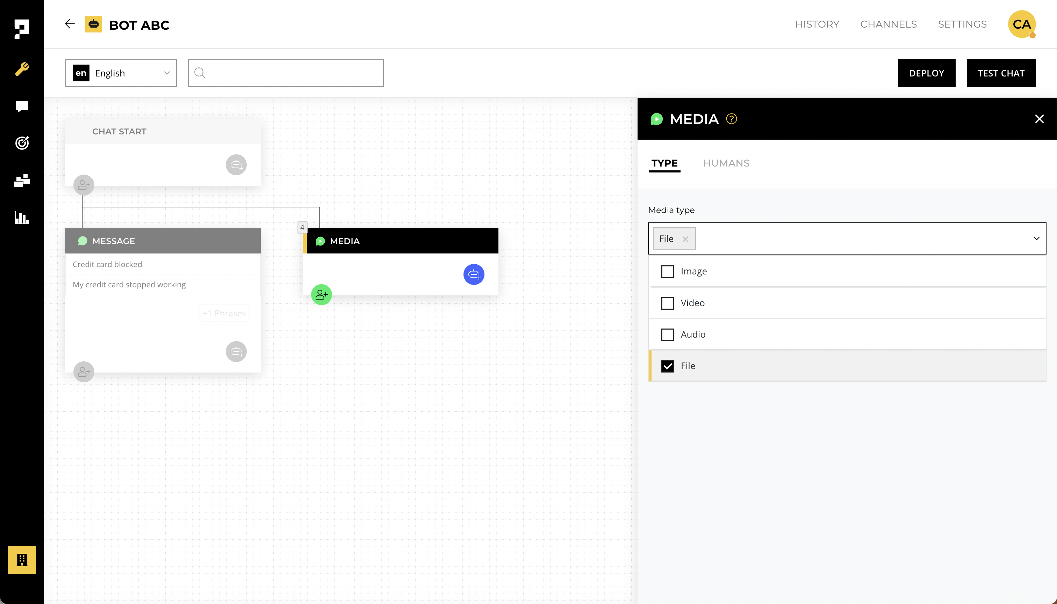Remove the File tag from Media type
The image size is (1057, 604).
pyautogui.click(x=685, y=239)
